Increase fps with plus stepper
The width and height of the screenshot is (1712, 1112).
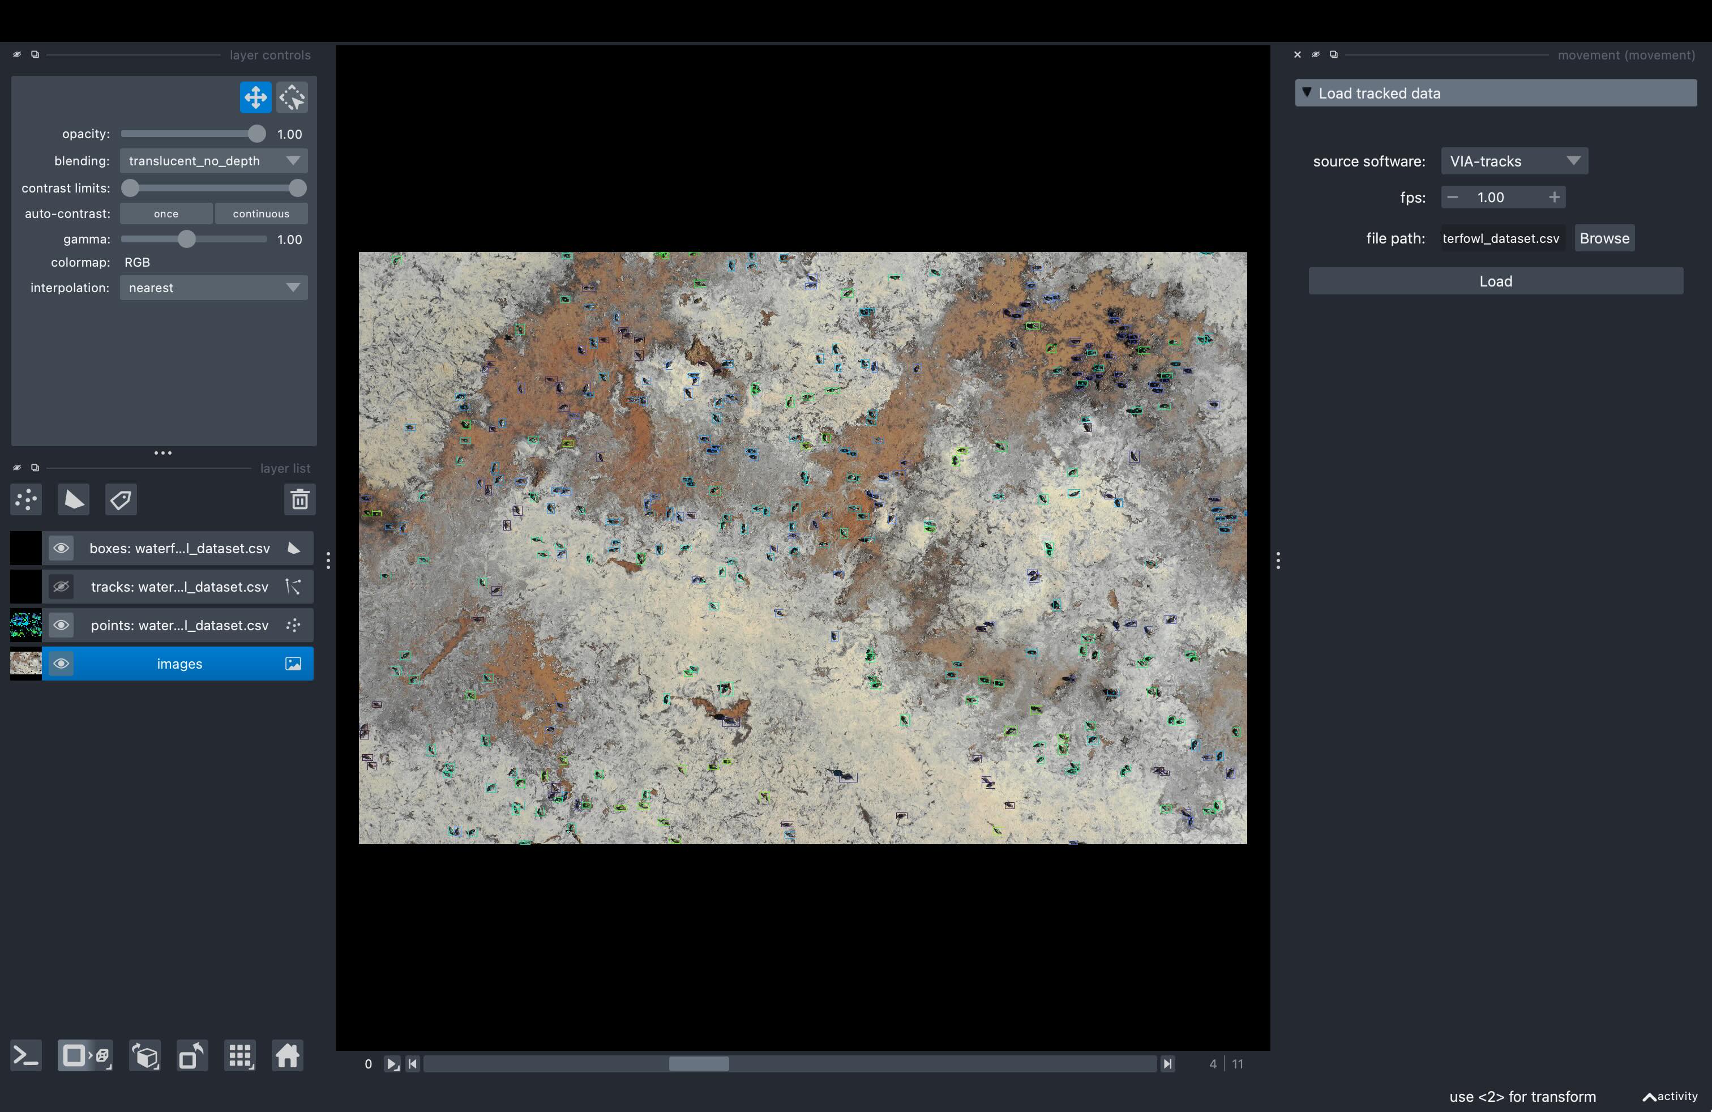(x=1553, y=197)
